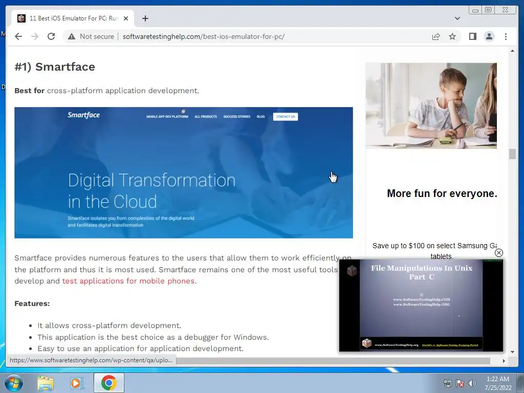Launch Windows Media Player from taskbar
This screenshot has height=393, width=524.
tap(77, 383)
